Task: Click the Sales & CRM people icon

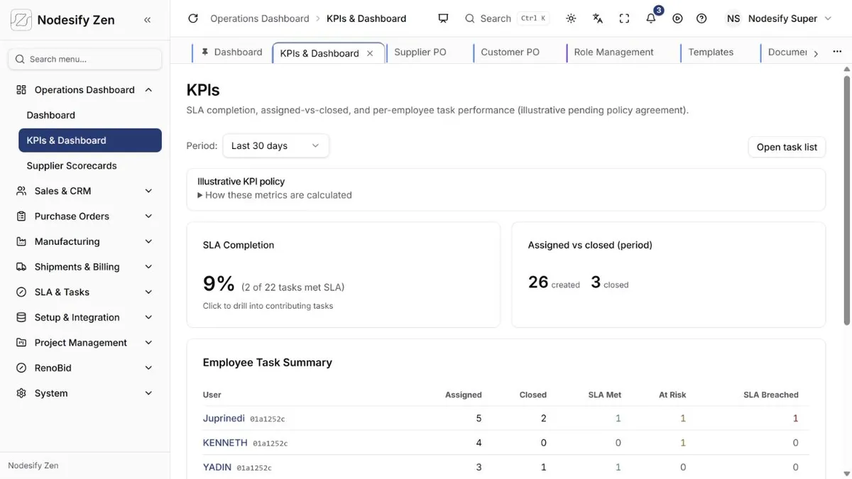Action: 21,191
